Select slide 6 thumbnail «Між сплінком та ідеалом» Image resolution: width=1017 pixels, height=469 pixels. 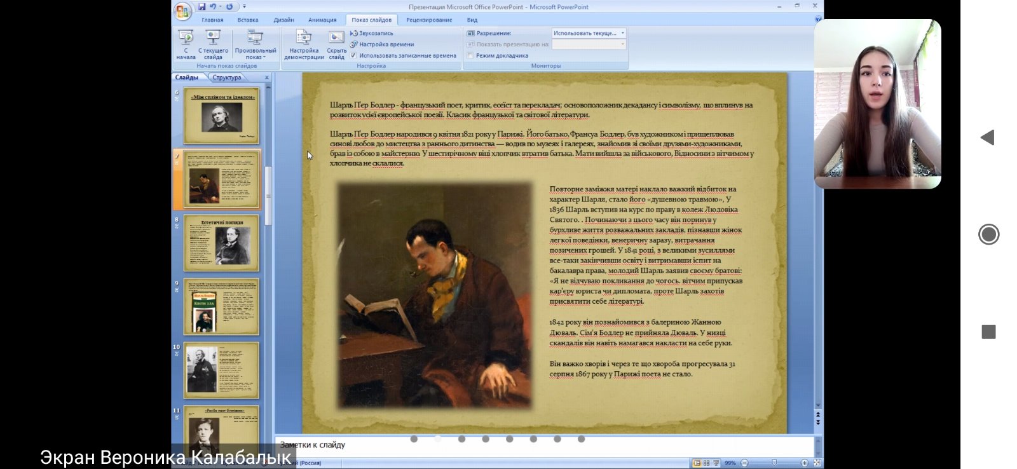222,116
